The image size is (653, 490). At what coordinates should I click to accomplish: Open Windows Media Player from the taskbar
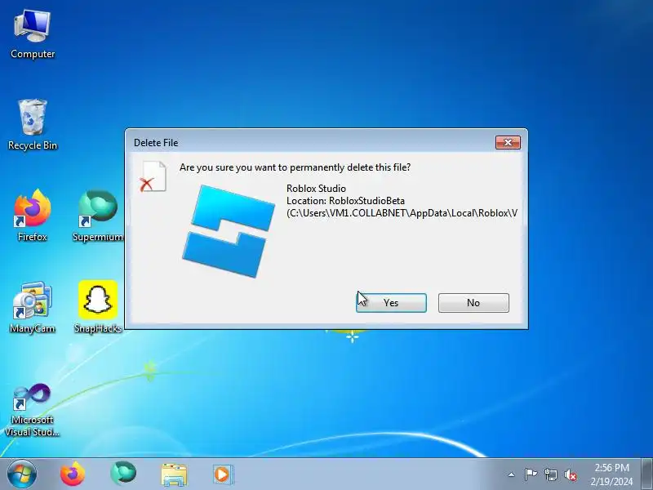click(x=223, y=474)
